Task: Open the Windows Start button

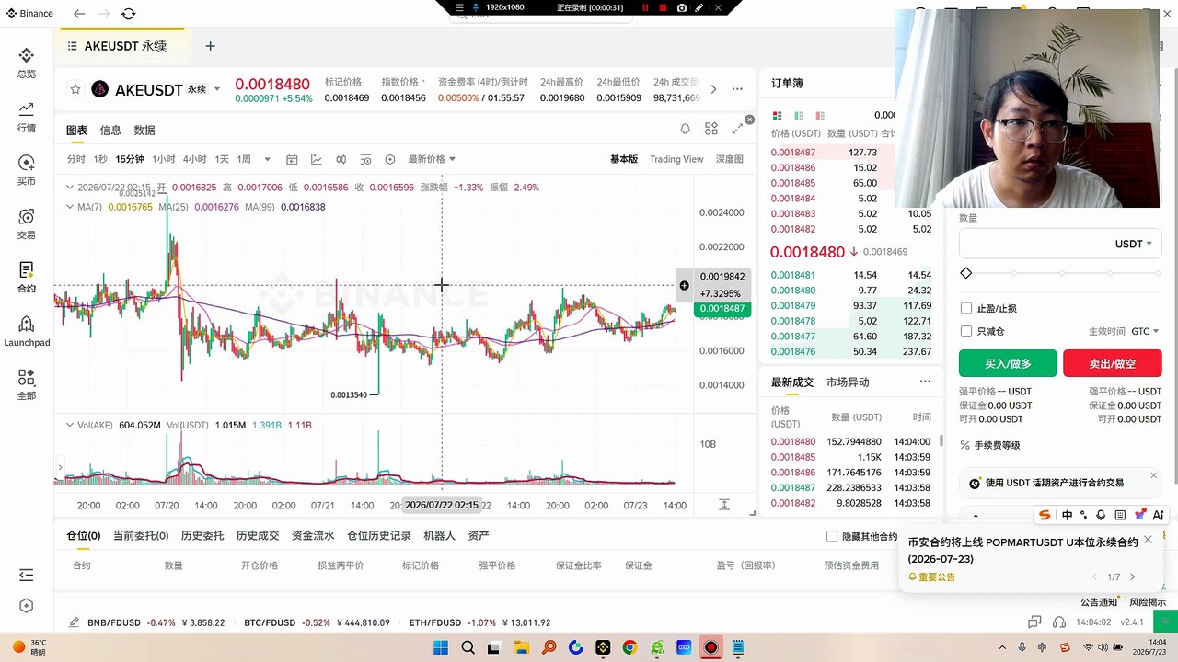Action: pos(441,647)
